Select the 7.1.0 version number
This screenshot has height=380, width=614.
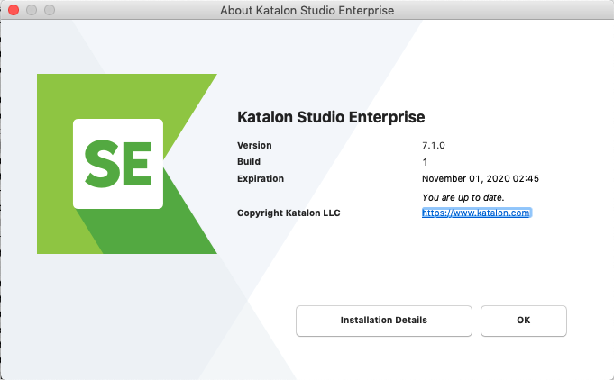pos(435,145)
